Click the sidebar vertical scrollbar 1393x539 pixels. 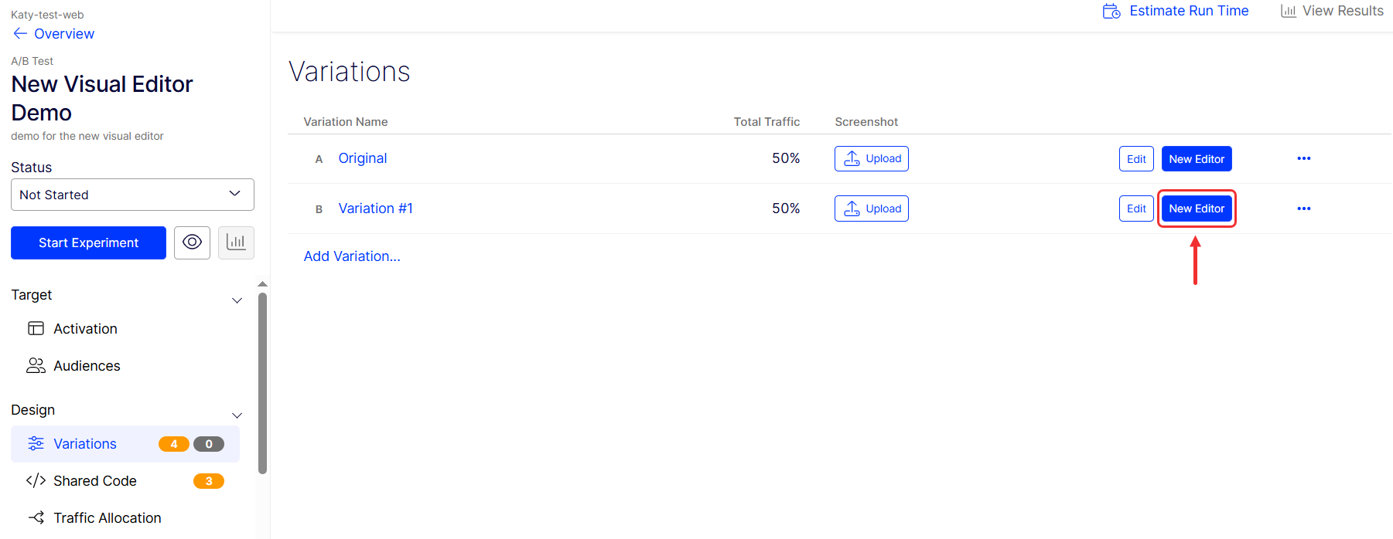[262, 382]
